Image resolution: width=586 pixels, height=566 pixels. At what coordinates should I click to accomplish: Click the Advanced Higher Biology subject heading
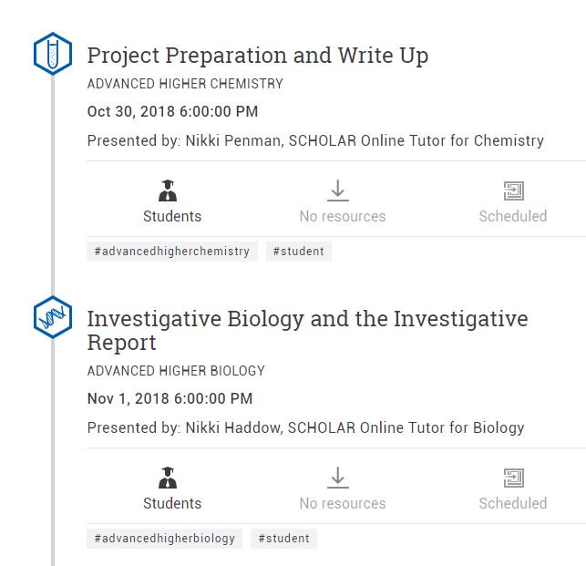pyautogui.click(x=176, y=371)
